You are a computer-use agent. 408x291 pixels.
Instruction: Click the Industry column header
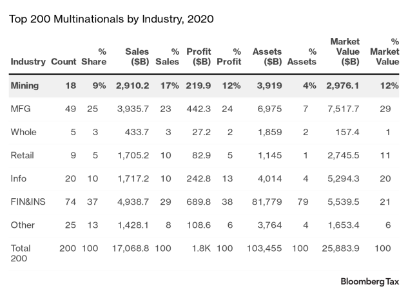[x=28, y=62]
